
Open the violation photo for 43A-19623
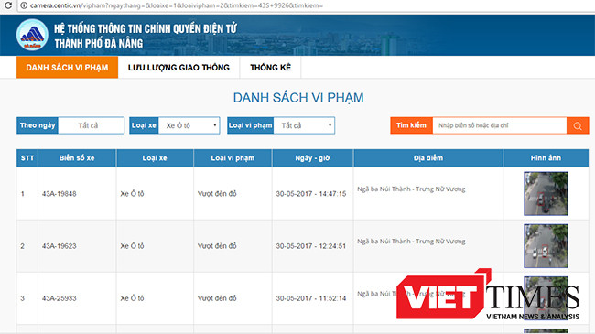[546, 246]
